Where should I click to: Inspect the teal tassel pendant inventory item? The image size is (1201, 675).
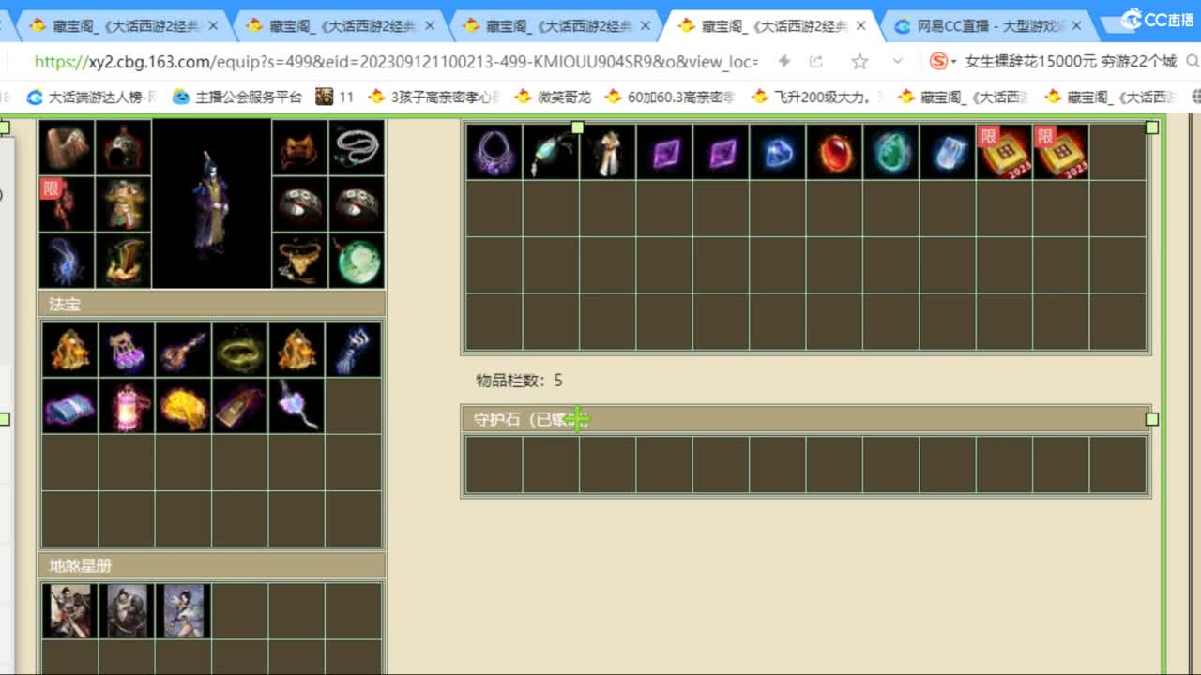(x=551, y=152)
